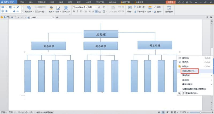Select 复制(C) copy in context menu
214x114 pixels.
point(195,58)
